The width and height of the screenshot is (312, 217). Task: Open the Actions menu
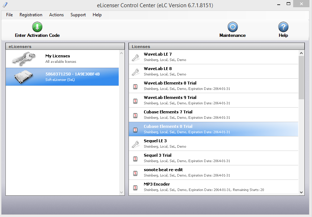[56, 15]
